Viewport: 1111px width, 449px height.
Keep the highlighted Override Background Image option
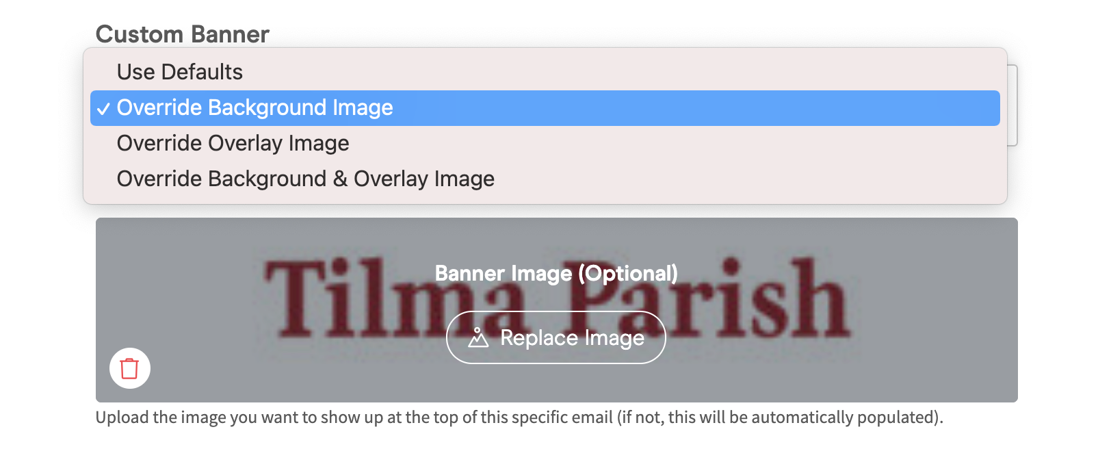pos(545,107)
